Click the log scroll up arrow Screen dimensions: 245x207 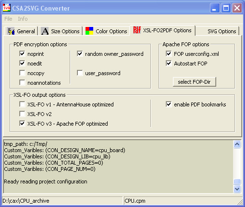point(237,144)
